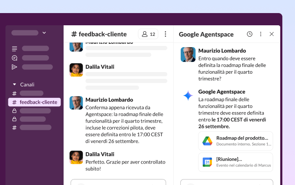Open the first locked private channel
295x185 pixels.
coord(35,111)
